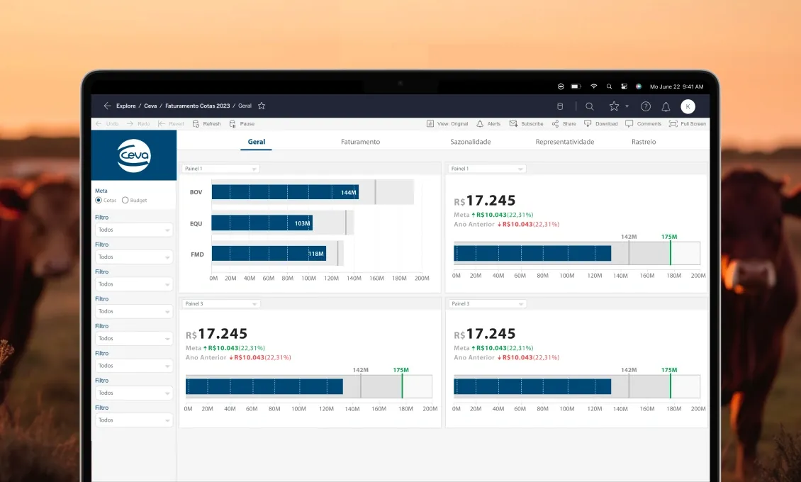Open the eighth Filtro Todos dropdown
Viewport: 801px width, 482px height.
coord(134,420)
